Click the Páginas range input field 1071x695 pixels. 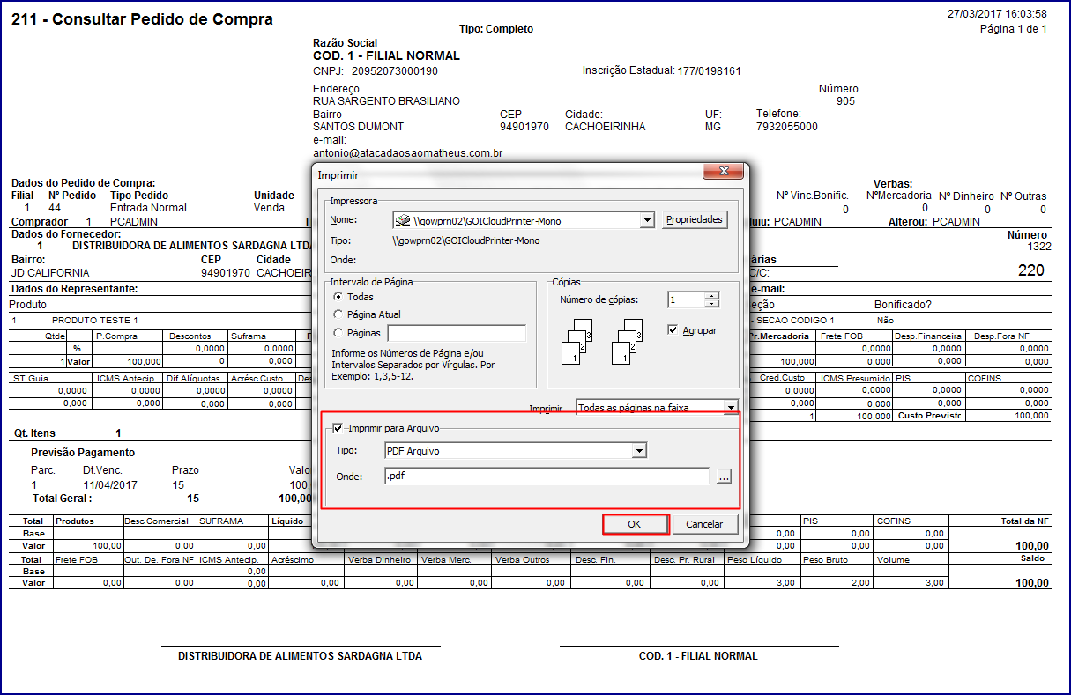pyautogui.click(x=457, y=333)
